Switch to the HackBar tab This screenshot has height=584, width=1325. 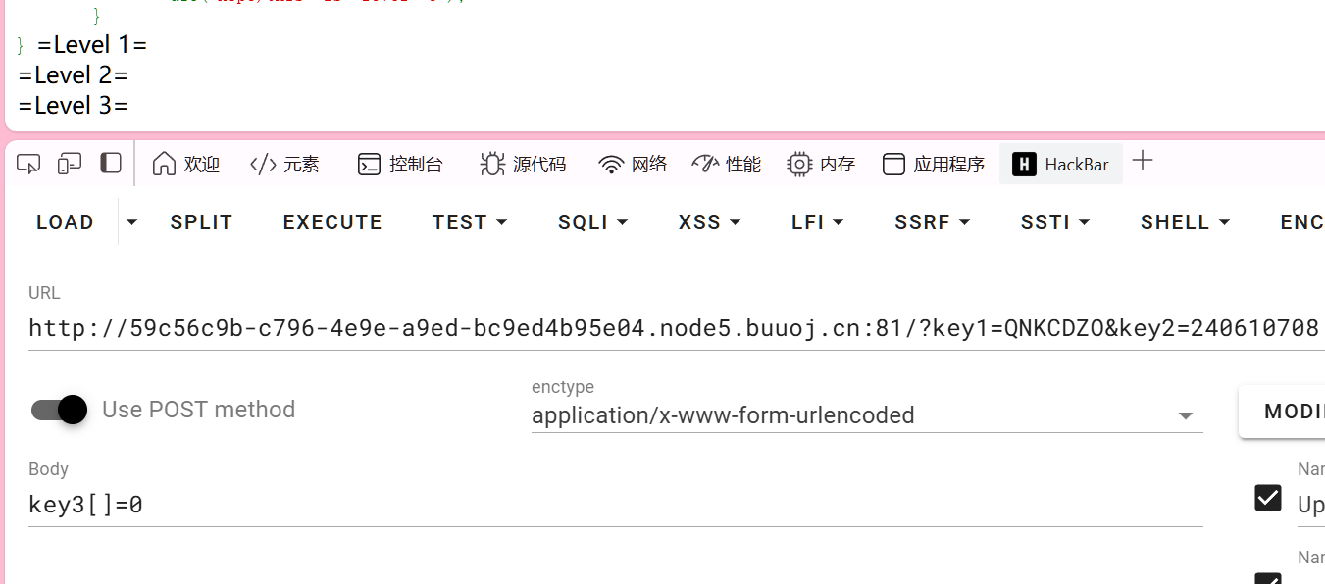[1061, 165]
